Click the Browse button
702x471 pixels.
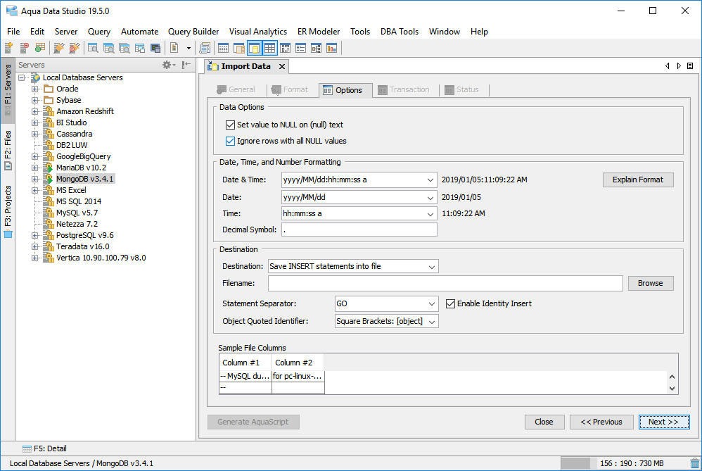(x=651, y=283)
